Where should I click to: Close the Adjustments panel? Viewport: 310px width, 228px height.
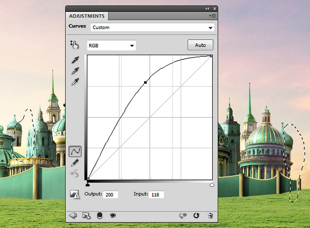tap(215, 8)
